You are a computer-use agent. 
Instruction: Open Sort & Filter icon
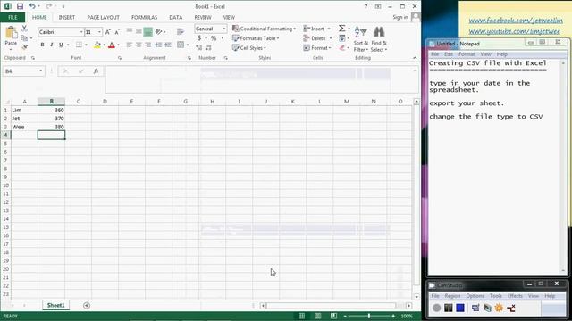[361, 32]
